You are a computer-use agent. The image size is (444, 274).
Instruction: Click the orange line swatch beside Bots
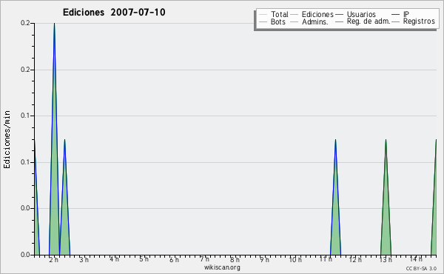tap(263, 21)
